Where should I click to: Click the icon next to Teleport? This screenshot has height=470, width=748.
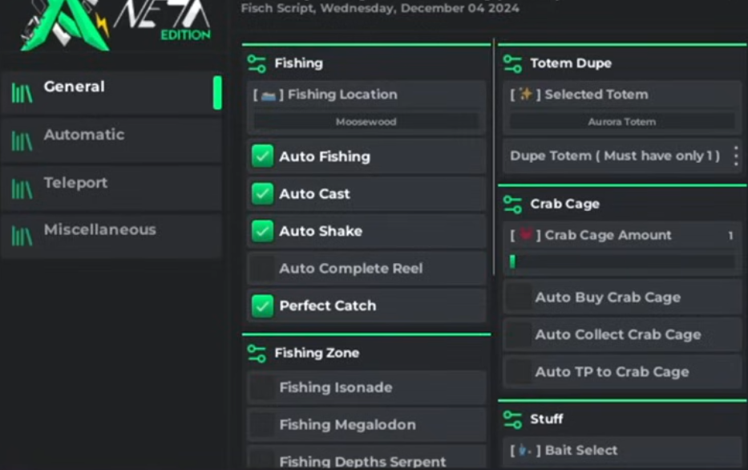[22, 188]
